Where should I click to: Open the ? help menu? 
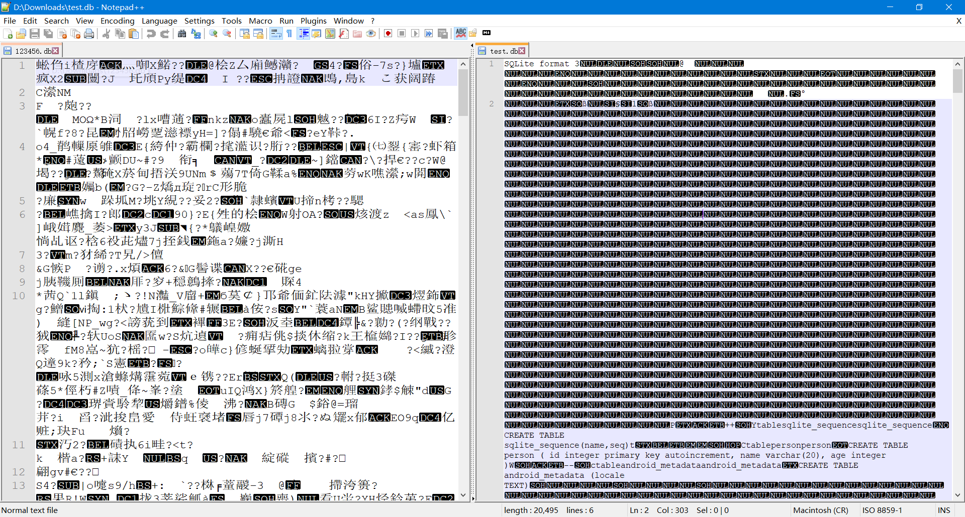point(372,21)
